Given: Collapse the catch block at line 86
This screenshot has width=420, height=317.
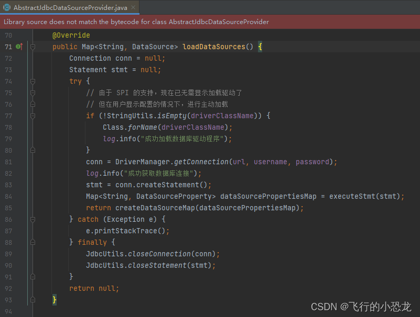Looking at the screenshot, I should (x=33, y=219).
